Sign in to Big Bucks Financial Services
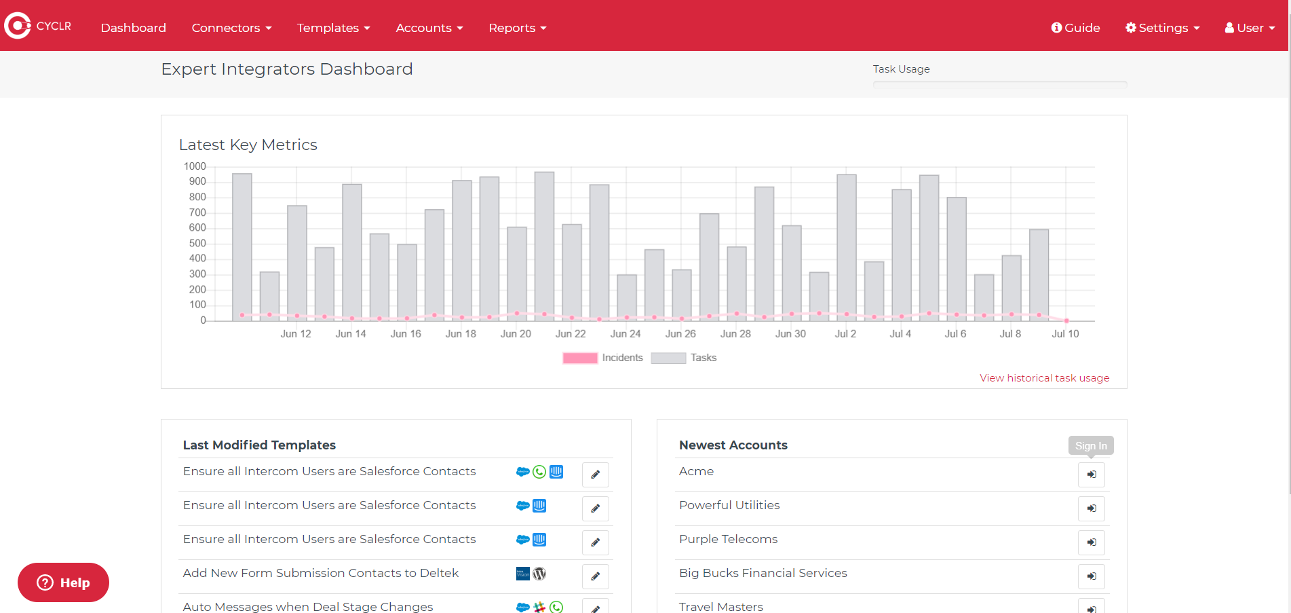Viewport: 1291px width, 613px height. 1091,576
